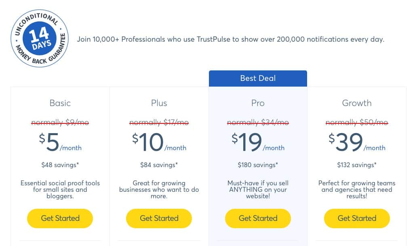Click the $84 savings note
The height and width of the screenshot is (246, 415).
click(159, 165)
